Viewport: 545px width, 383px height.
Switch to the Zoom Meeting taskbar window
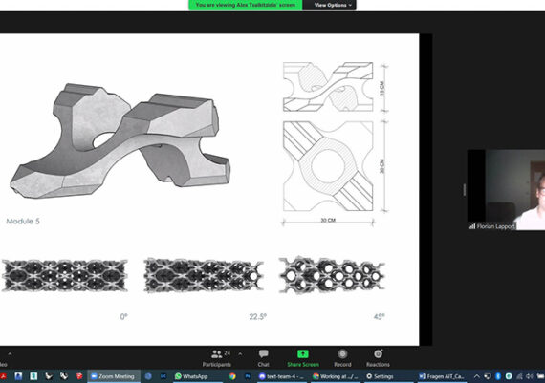point(114,376)
